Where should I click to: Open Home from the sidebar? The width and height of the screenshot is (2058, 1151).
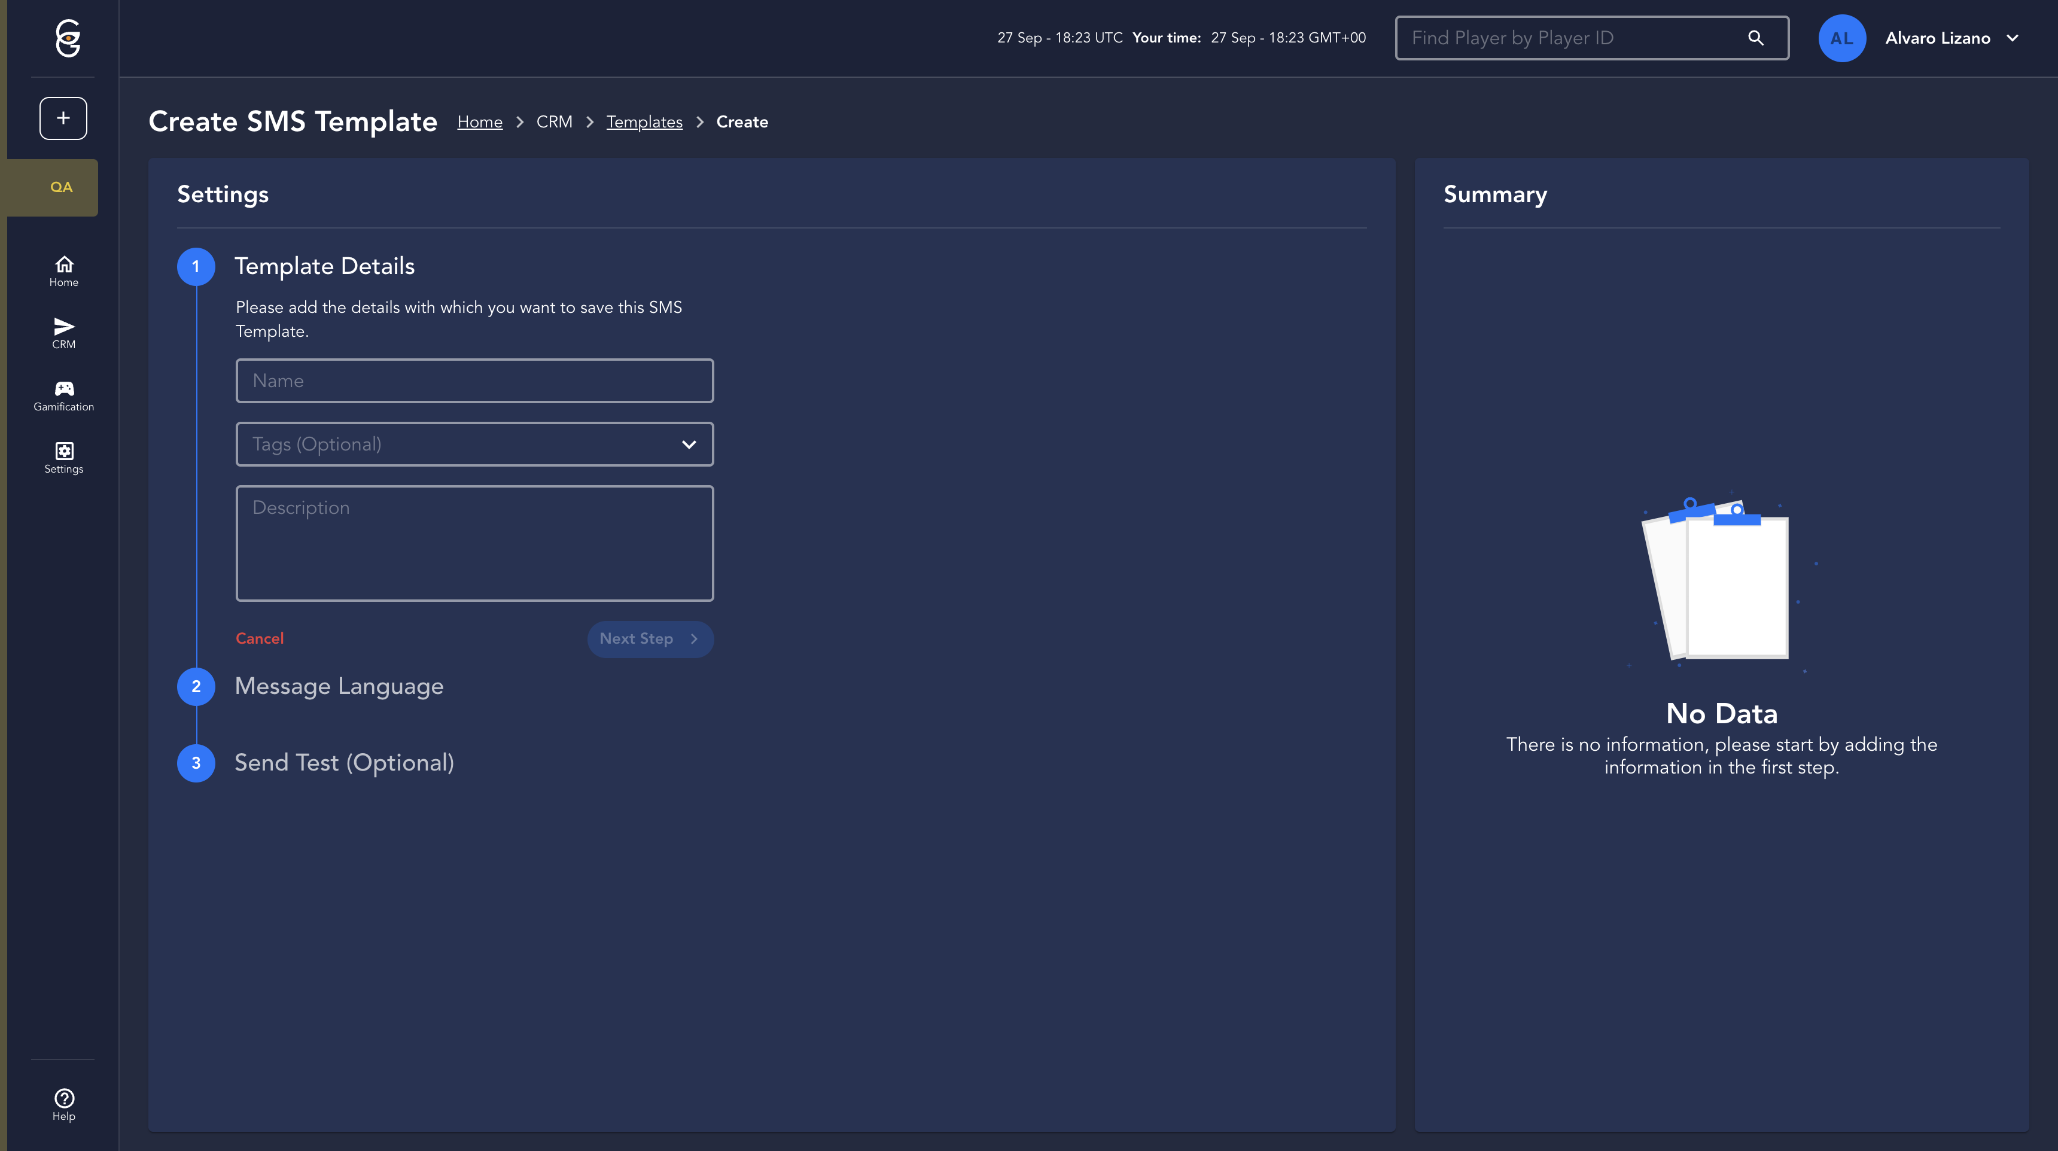click(64, 271)
